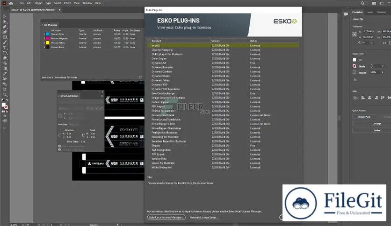
Task: Click the Isolate Mask quick action button
Action: [x=364, y=117]
